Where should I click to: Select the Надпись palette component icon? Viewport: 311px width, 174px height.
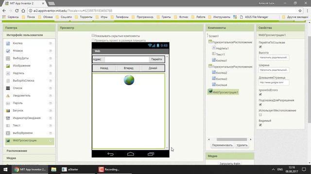pyautogui.click(x=8, y=73)
